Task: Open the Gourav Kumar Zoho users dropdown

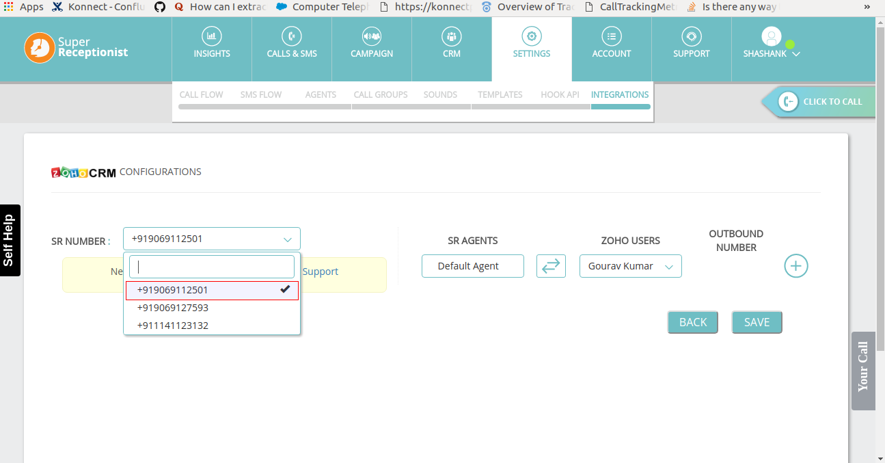Action: tap(631, 266)
